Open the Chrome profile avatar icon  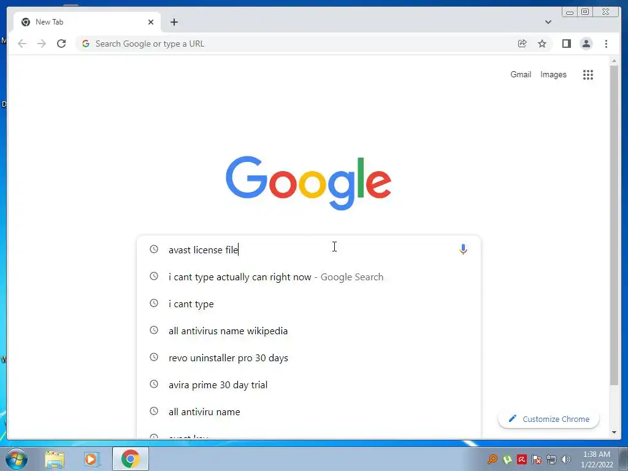586,44
